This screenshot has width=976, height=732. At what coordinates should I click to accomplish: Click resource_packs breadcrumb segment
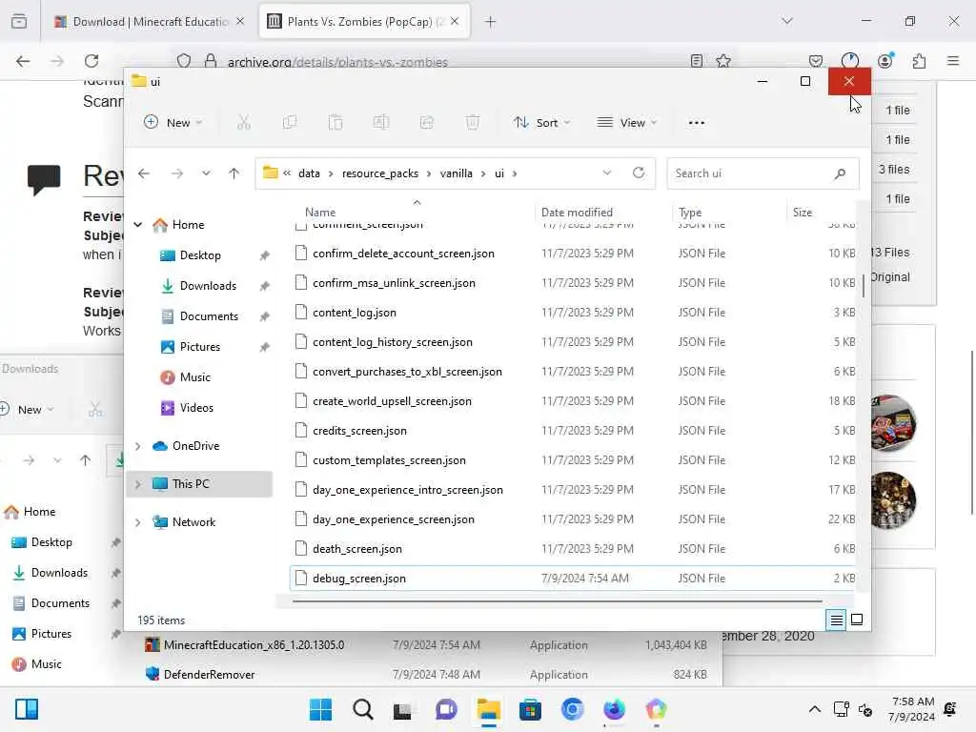[x=380, y=173]
